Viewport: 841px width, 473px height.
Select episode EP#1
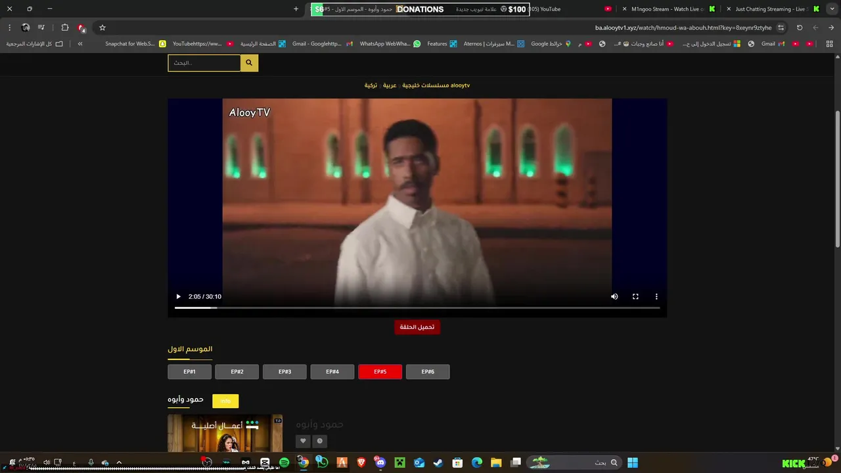[189, 372]
